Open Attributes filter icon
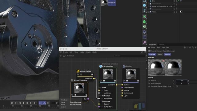The width and height of the screenshot is (197, 111). (196, 47)
